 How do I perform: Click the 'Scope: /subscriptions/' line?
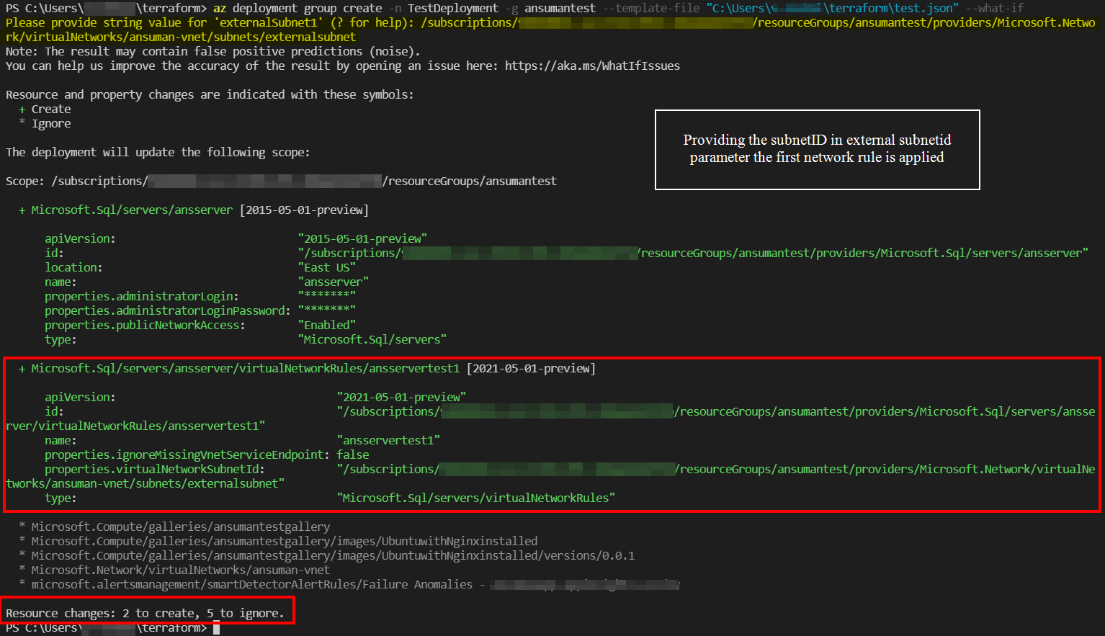coord(281,181)
